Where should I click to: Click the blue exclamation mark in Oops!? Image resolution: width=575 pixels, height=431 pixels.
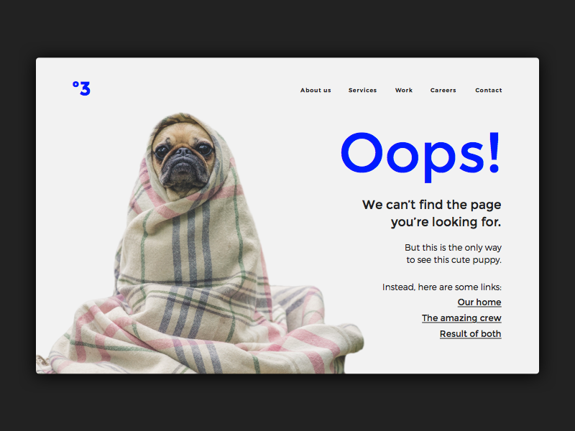494,152
